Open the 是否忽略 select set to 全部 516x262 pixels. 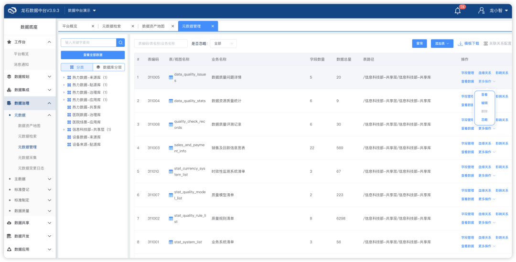(x=223, y=43)
